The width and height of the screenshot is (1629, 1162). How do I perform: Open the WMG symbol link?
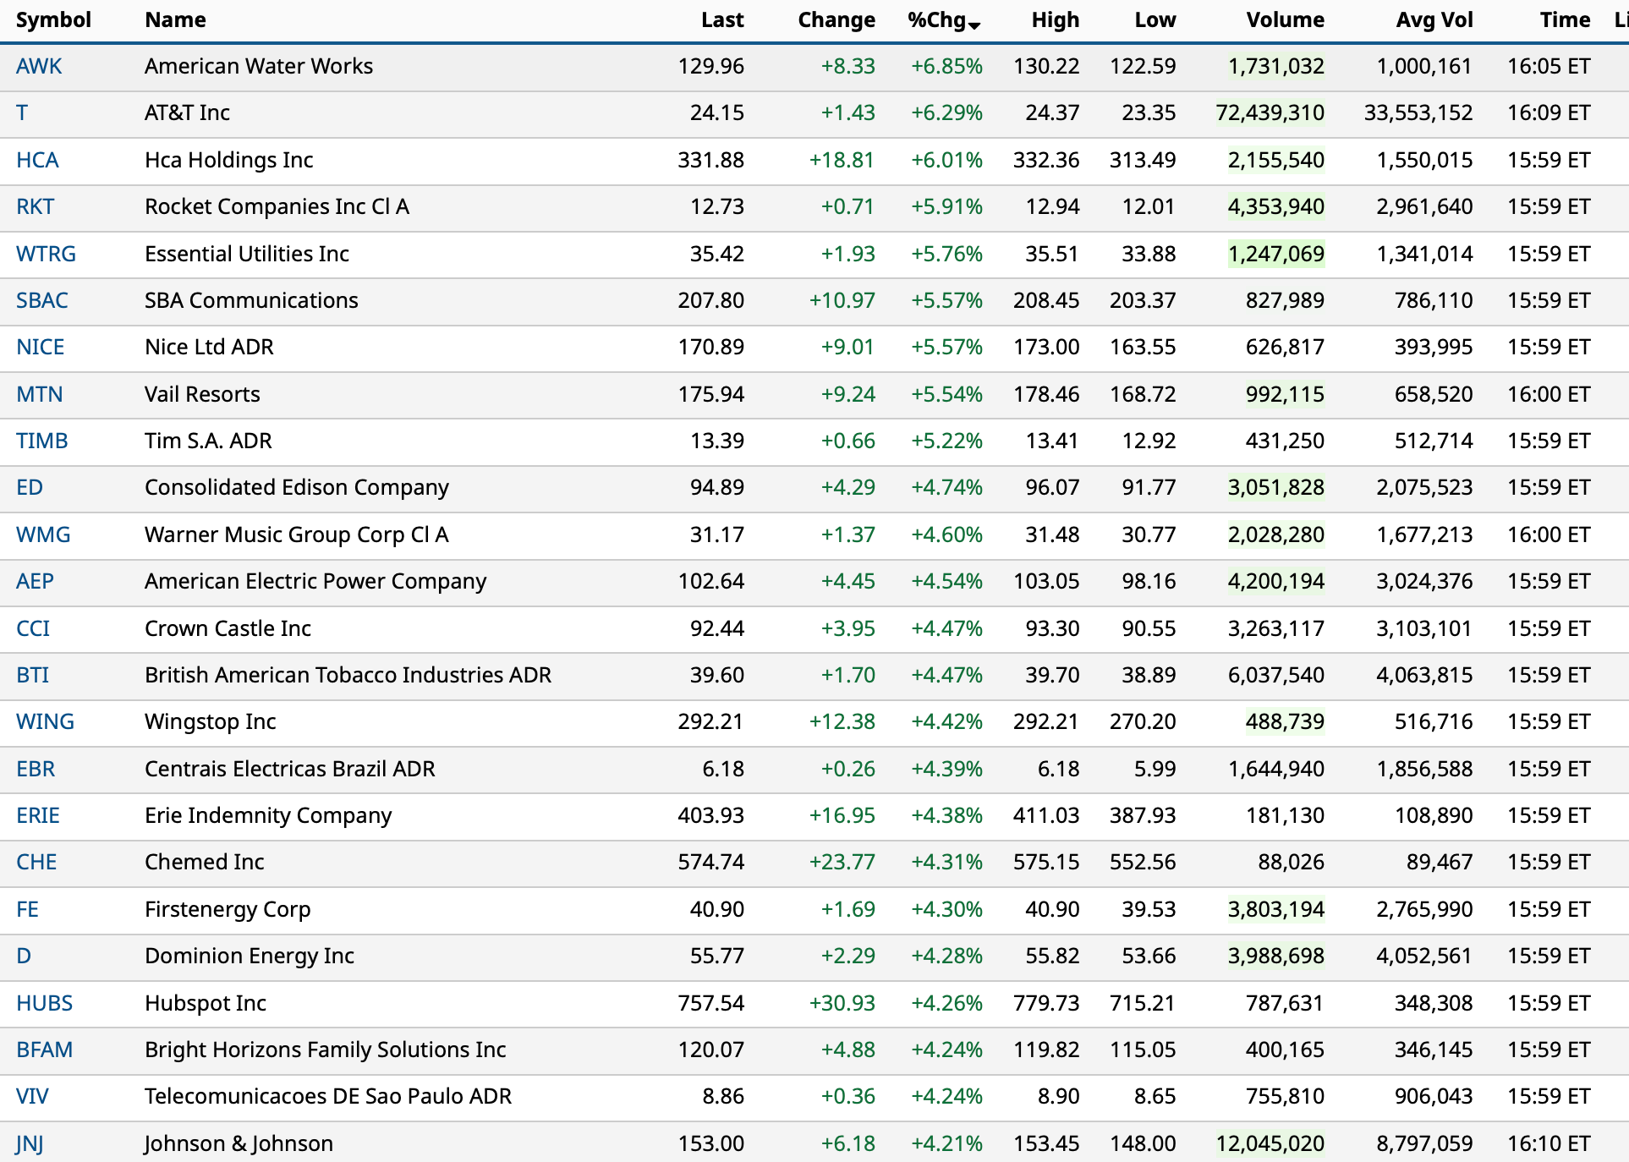[43, 534]
